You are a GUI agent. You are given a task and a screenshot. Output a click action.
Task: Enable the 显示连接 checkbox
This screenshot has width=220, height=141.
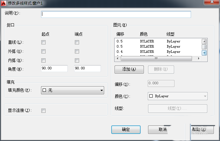pyautogui.click(x=43, y=111)
